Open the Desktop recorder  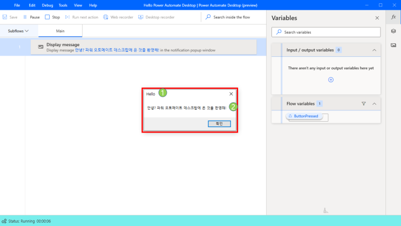pos(157,17)
